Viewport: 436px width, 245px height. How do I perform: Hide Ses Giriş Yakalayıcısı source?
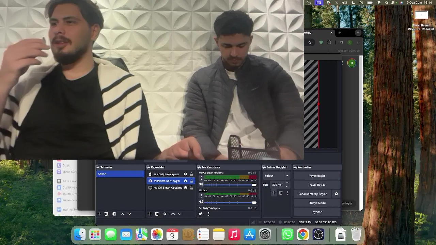[186, 174]
